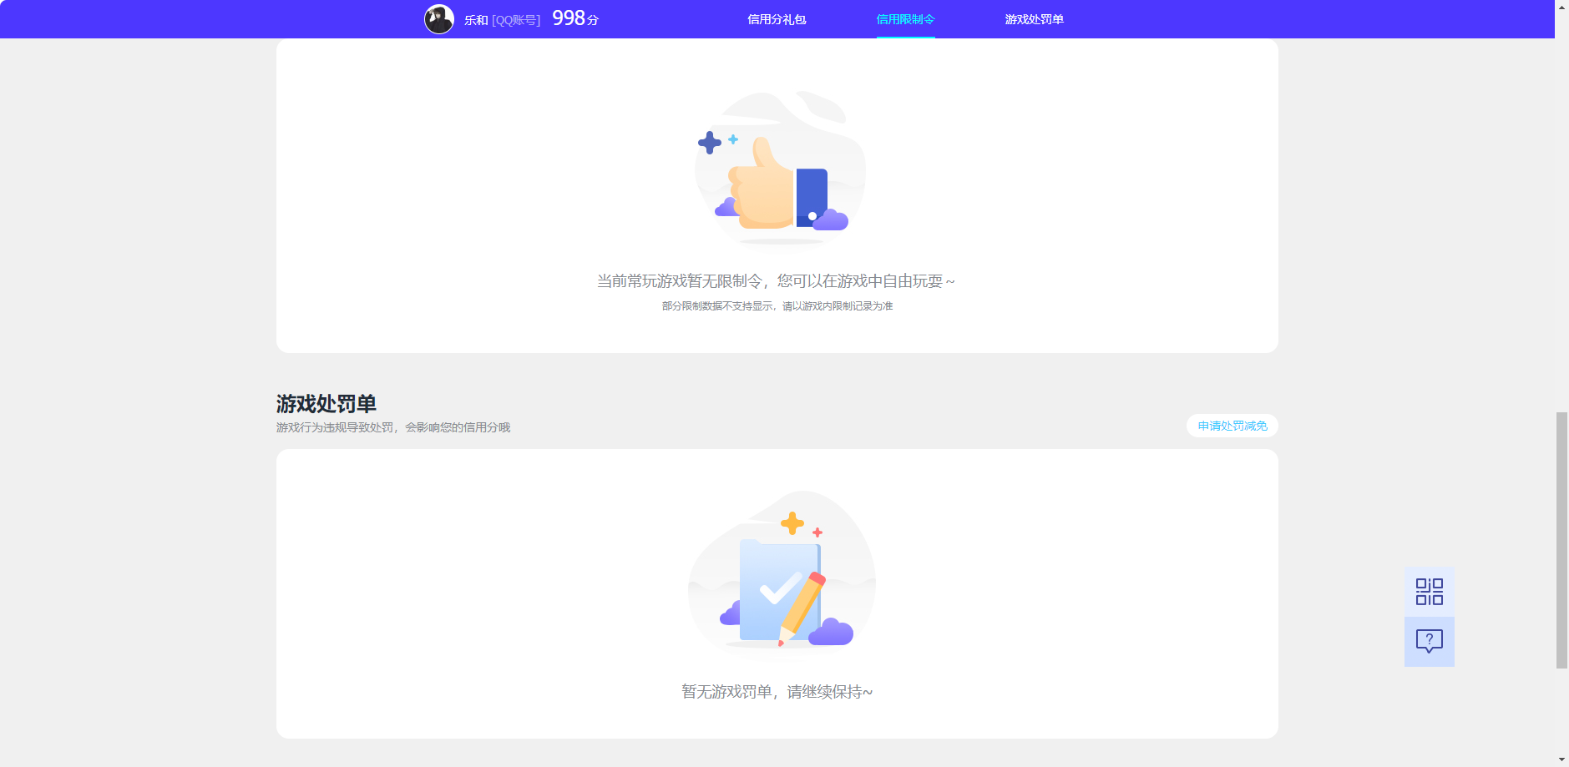This screenshot has width=1569, height=767.
Task: Click the scrollbar up arrow
Action: pyautogui.click(x=1561, y=8)
